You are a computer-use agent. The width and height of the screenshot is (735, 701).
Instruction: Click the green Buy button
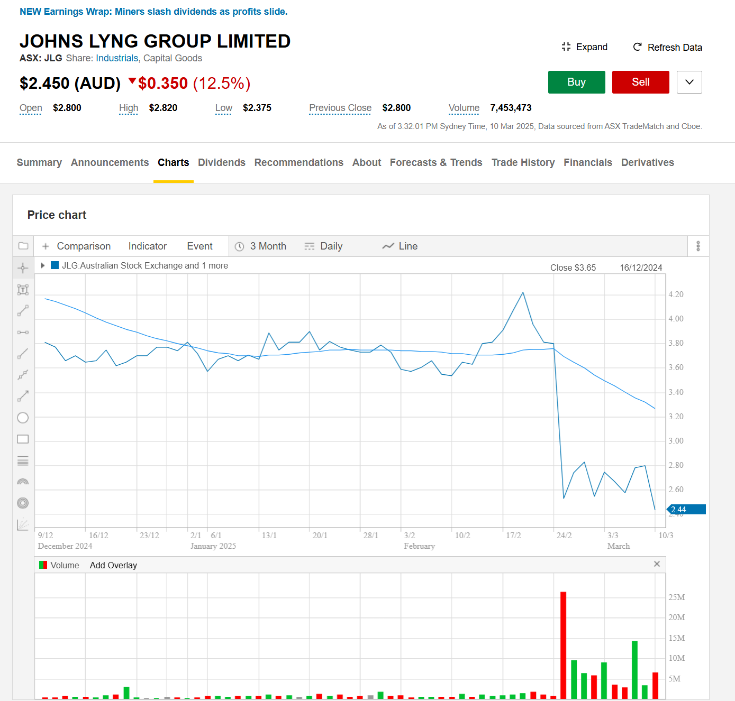pos(576,82)
